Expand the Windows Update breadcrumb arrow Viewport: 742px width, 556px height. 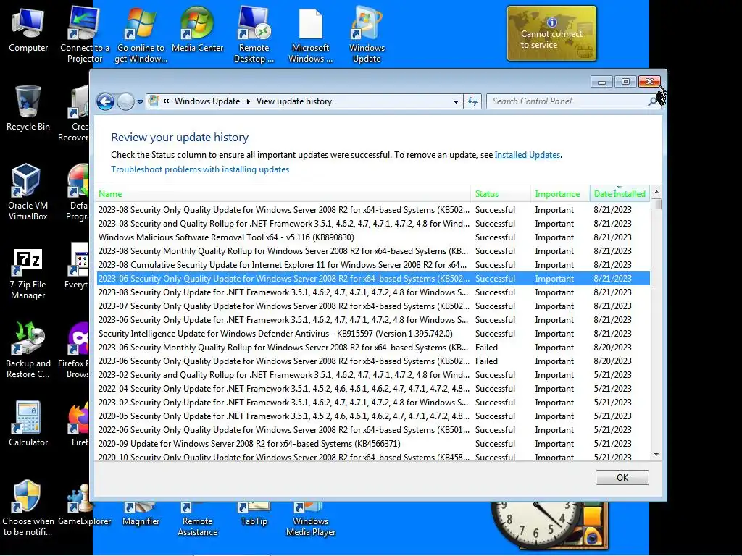248,101
